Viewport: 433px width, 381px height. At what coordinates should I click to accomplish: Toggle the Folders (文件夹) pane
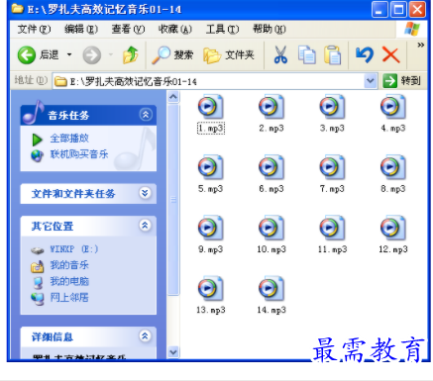(x=229, y=54)
